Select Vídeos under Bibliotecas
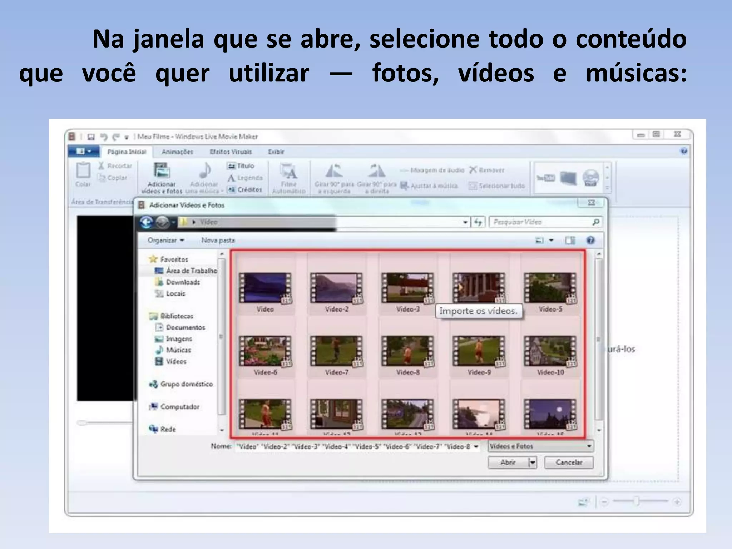The image size is (732, 549). pyautogui.click(x=171, y=361)
